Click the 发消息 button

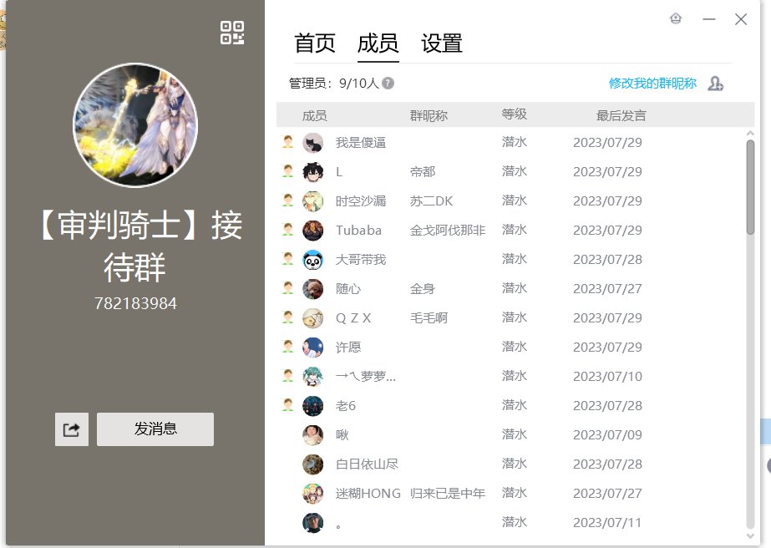[155, 429]
